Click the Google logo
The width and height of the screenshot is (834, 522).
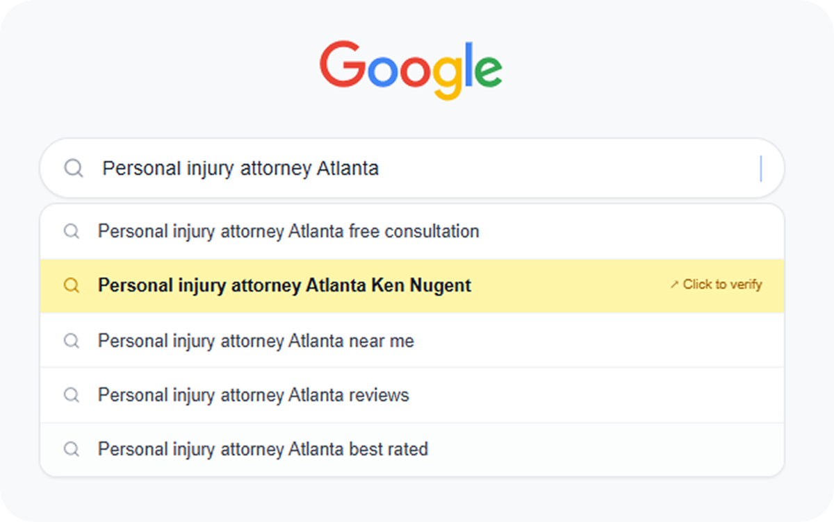(x=411, y=69)
